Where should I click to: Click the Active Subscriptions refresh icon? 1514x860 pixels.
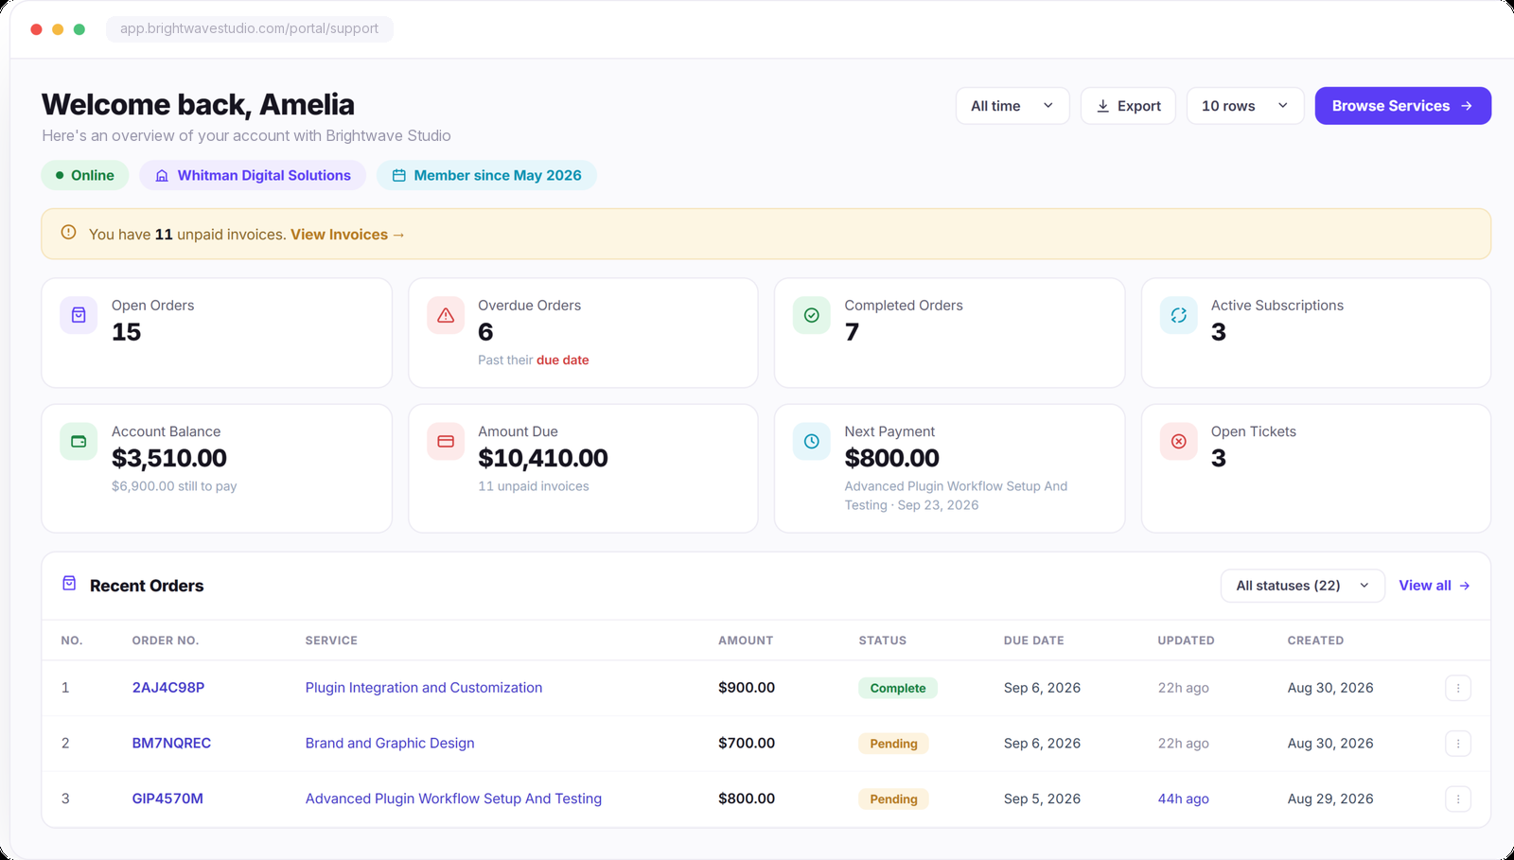point(1179,316)
